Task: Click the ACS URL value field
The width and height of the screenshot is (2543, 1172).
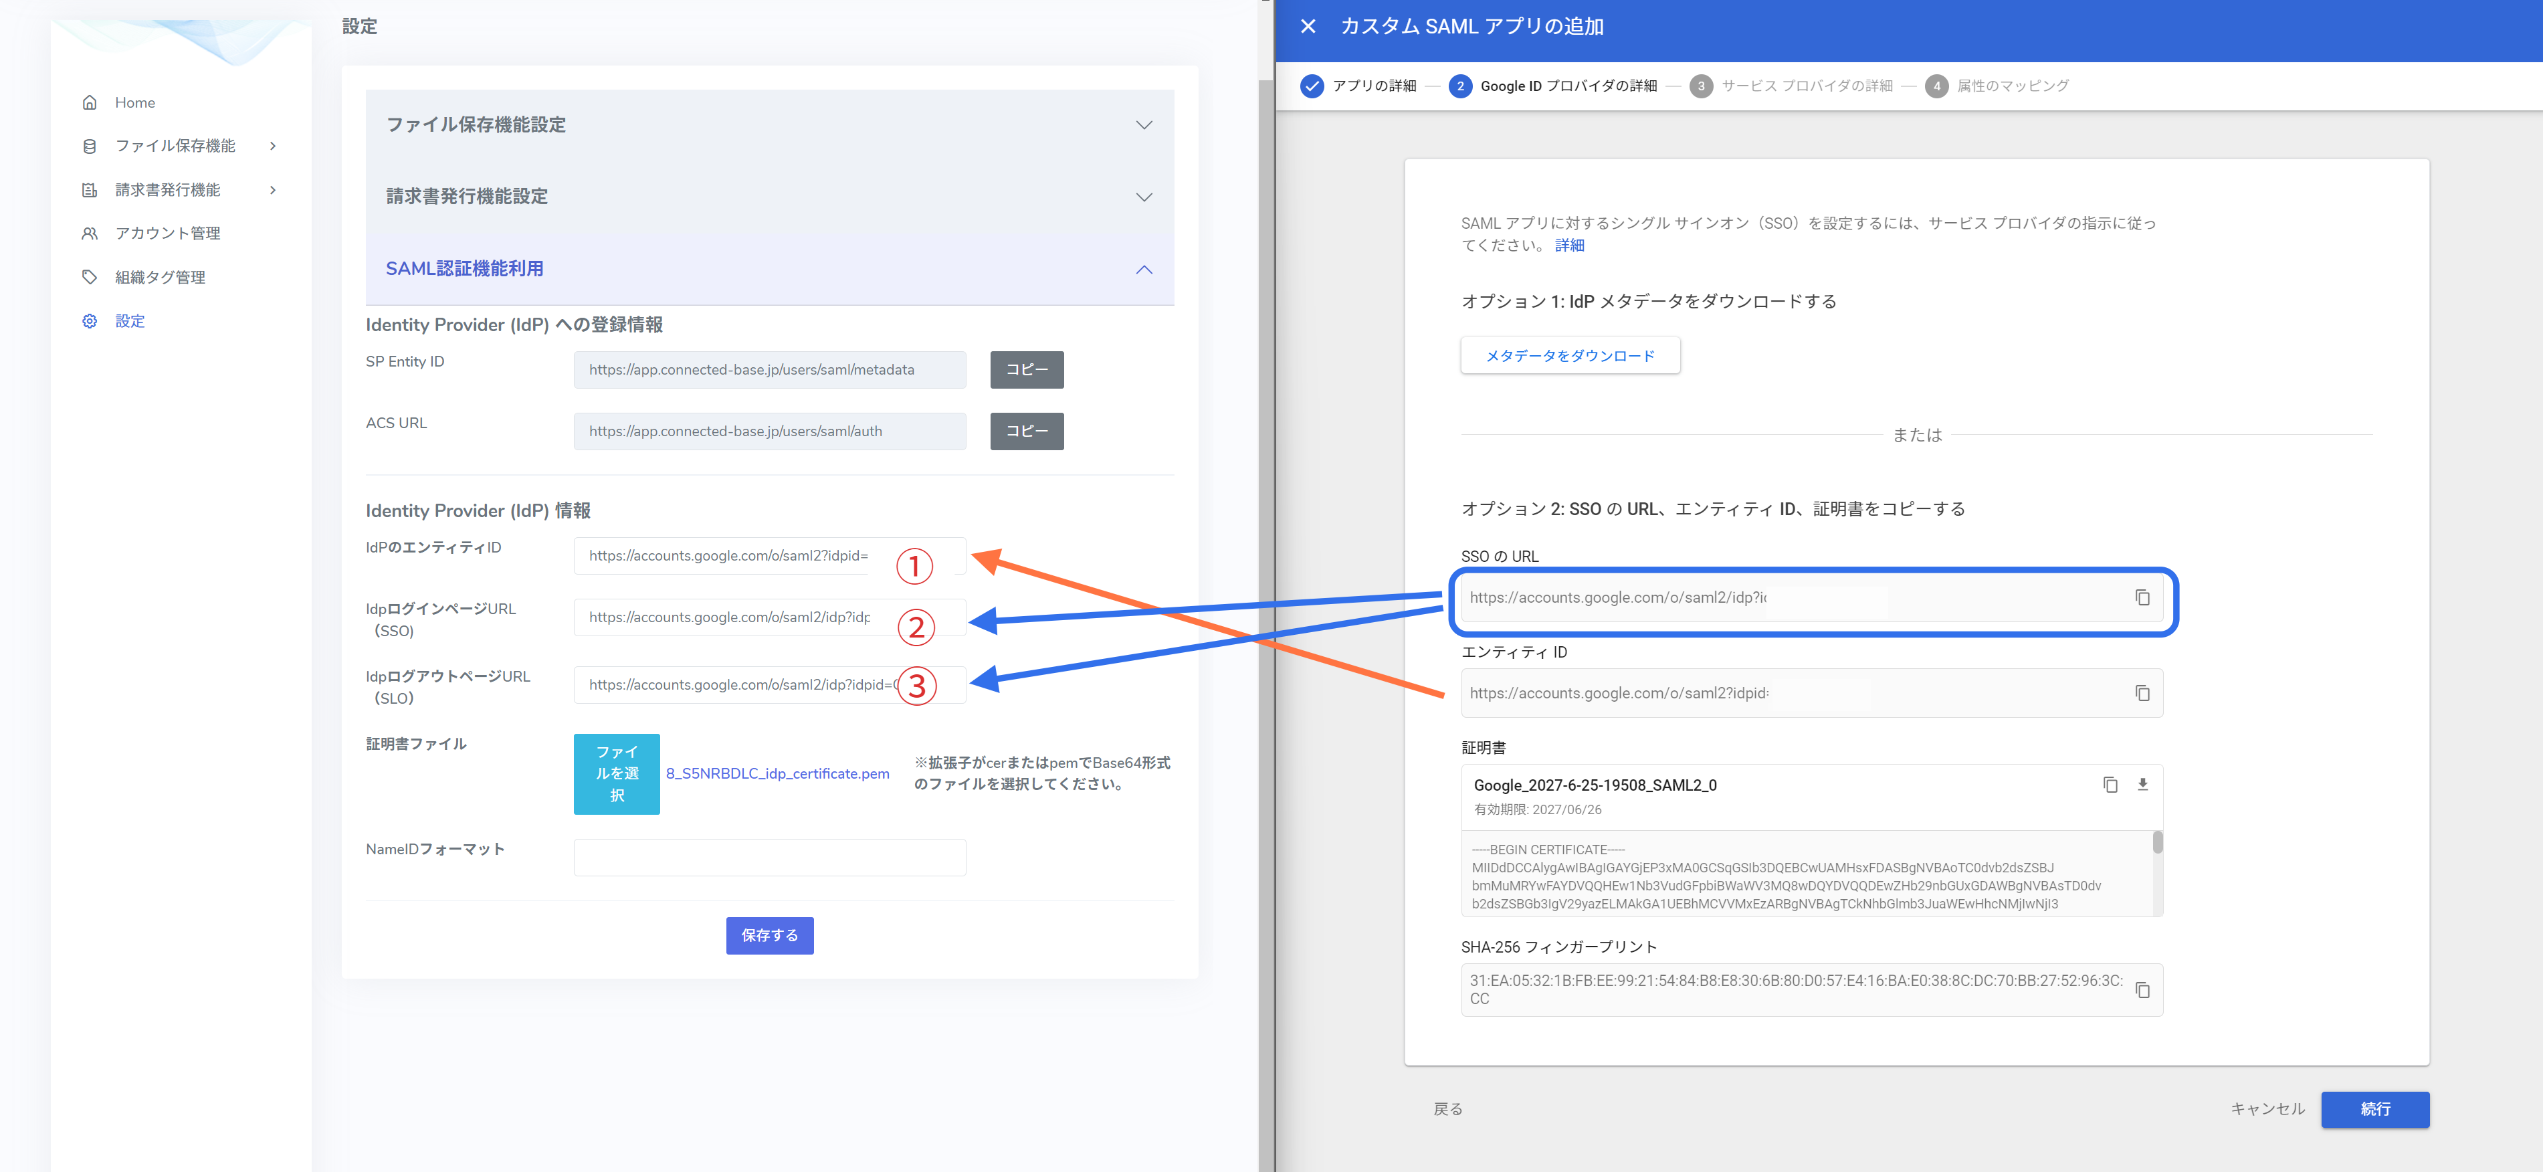Action: [769, 431]
